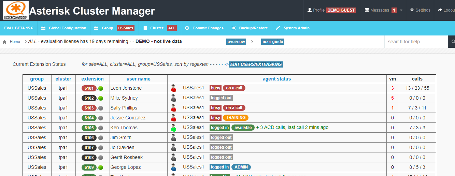Click the Cluster list icon

point(145,28)
